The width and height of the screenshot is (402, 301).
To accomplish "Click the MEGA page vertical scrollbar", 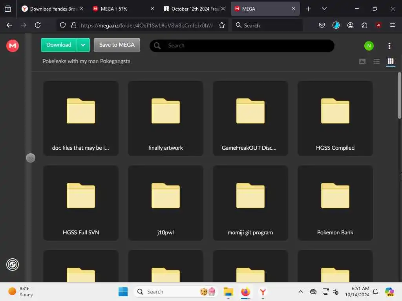I will 399,95.
